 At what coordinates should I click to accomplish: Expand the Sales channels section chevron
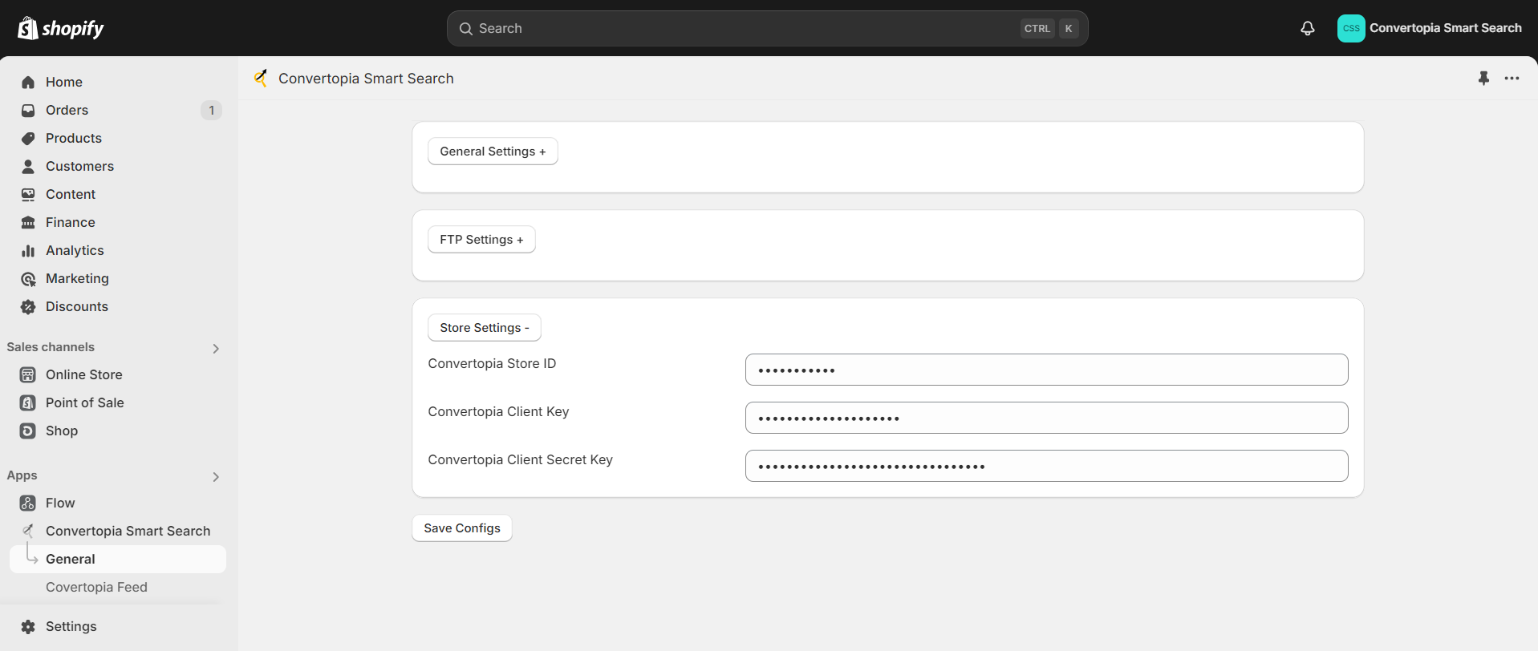(x=216, y=348)
